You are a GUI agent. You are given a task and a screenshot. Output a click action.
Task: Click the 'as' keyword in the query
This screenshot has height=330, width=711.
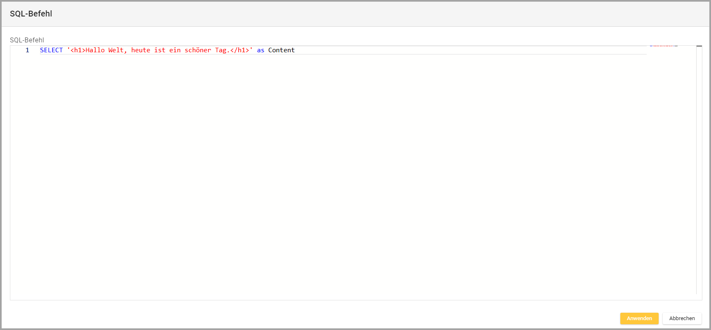(x=260, y=50)
